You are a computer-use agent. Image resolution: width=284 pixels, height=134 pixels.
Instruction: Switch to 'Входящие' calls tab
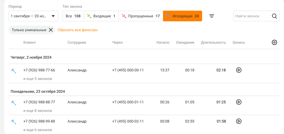coord(101,16)
